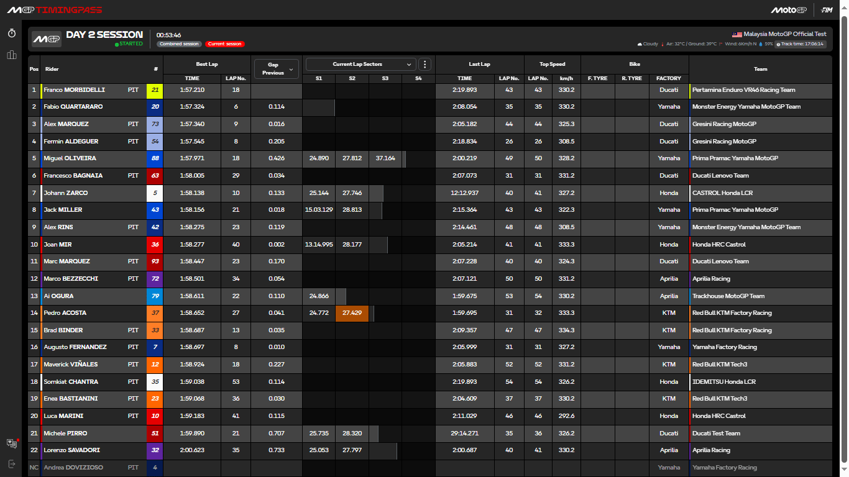Click number badge 20 of Quartararo

(155, 107)
